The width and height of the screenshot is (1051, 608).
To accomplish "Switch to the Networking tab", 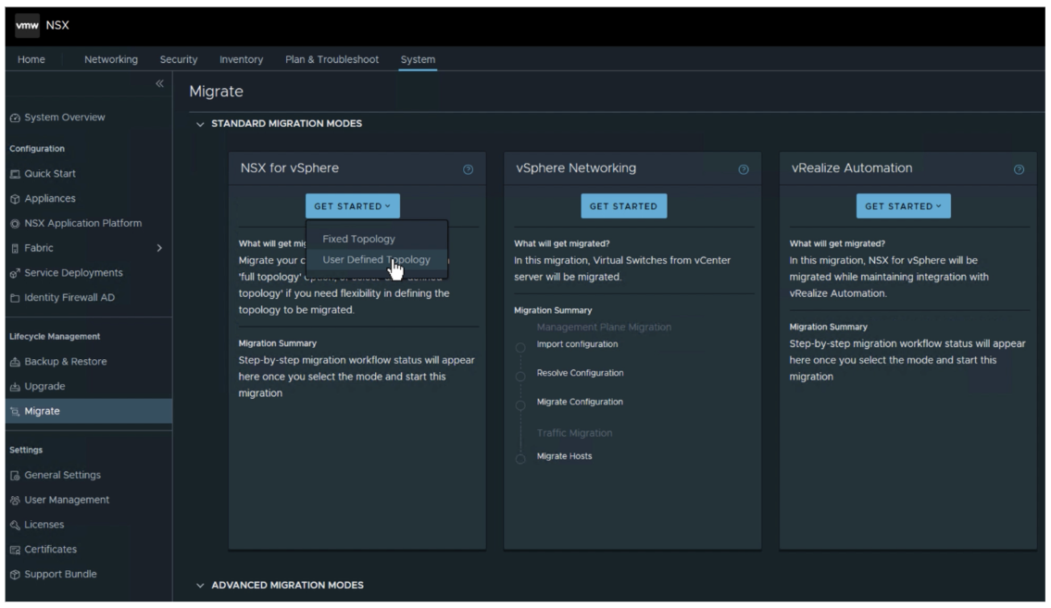I will pos(110,58).
